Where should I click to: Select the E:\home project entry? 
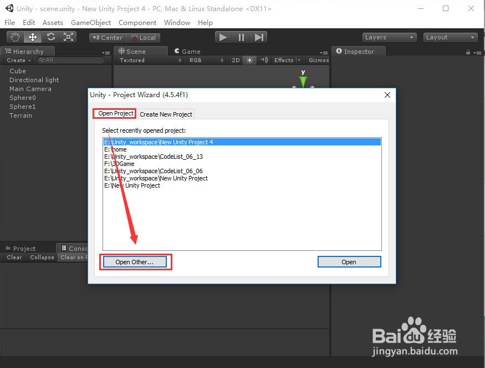(x=242, y=149)
